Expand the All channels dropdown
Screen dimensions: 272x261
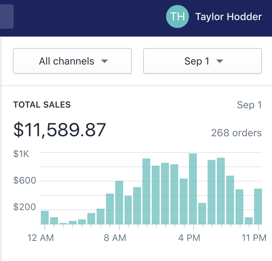[x=72, y=61]
